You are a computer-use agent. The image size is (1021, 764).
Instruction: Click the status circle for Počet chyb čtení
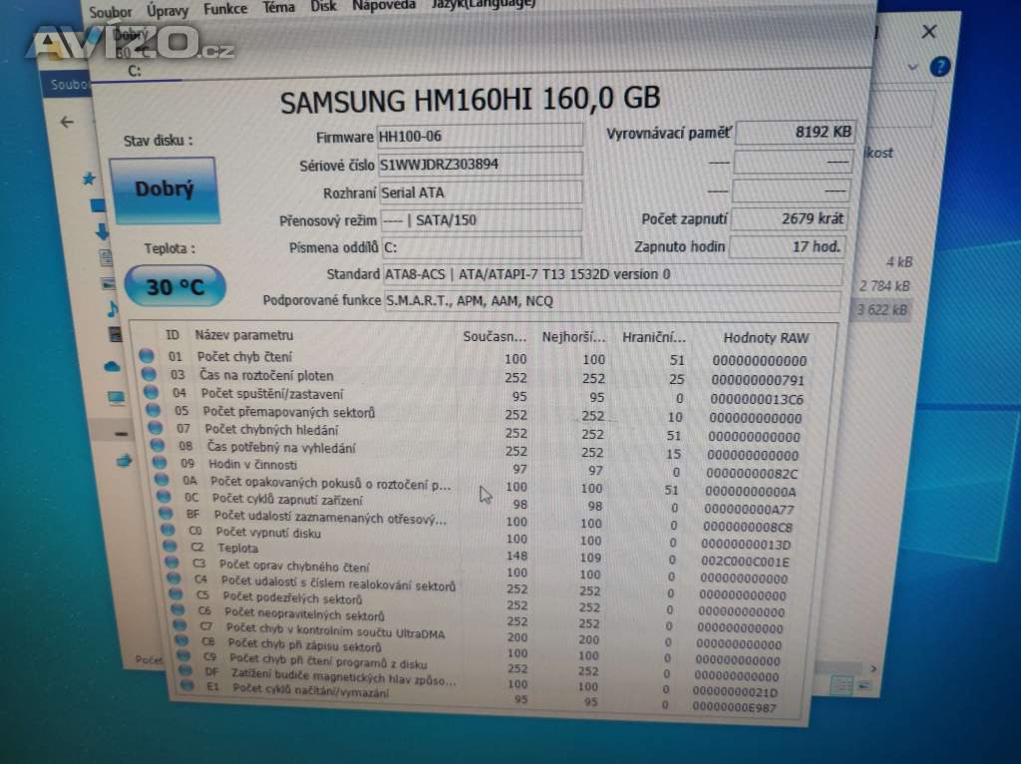pyautogui.click(x=147, y=356)
